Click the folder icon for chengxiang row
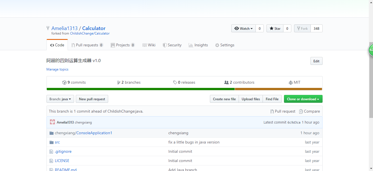This screenshot has width=373, height=171. pos(51,133)
